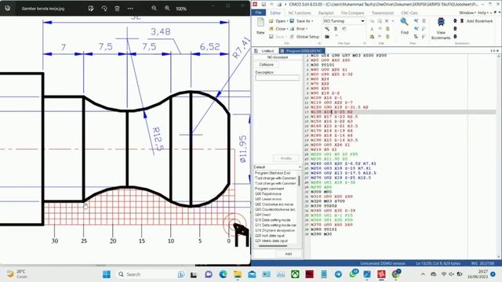The width and height of the screenshot is (502, 282).
Task: Open the three-dot more menu in Photos
Action: click(130, 9)
